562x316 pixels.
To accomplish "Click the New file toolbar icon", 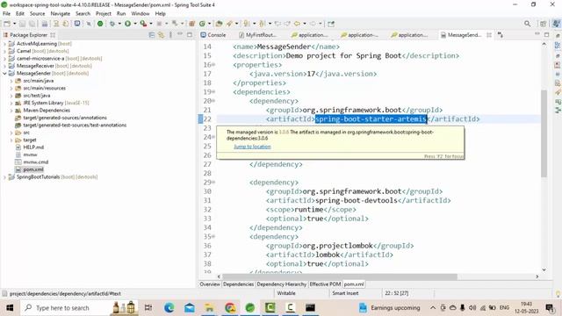I will point(7,24).
